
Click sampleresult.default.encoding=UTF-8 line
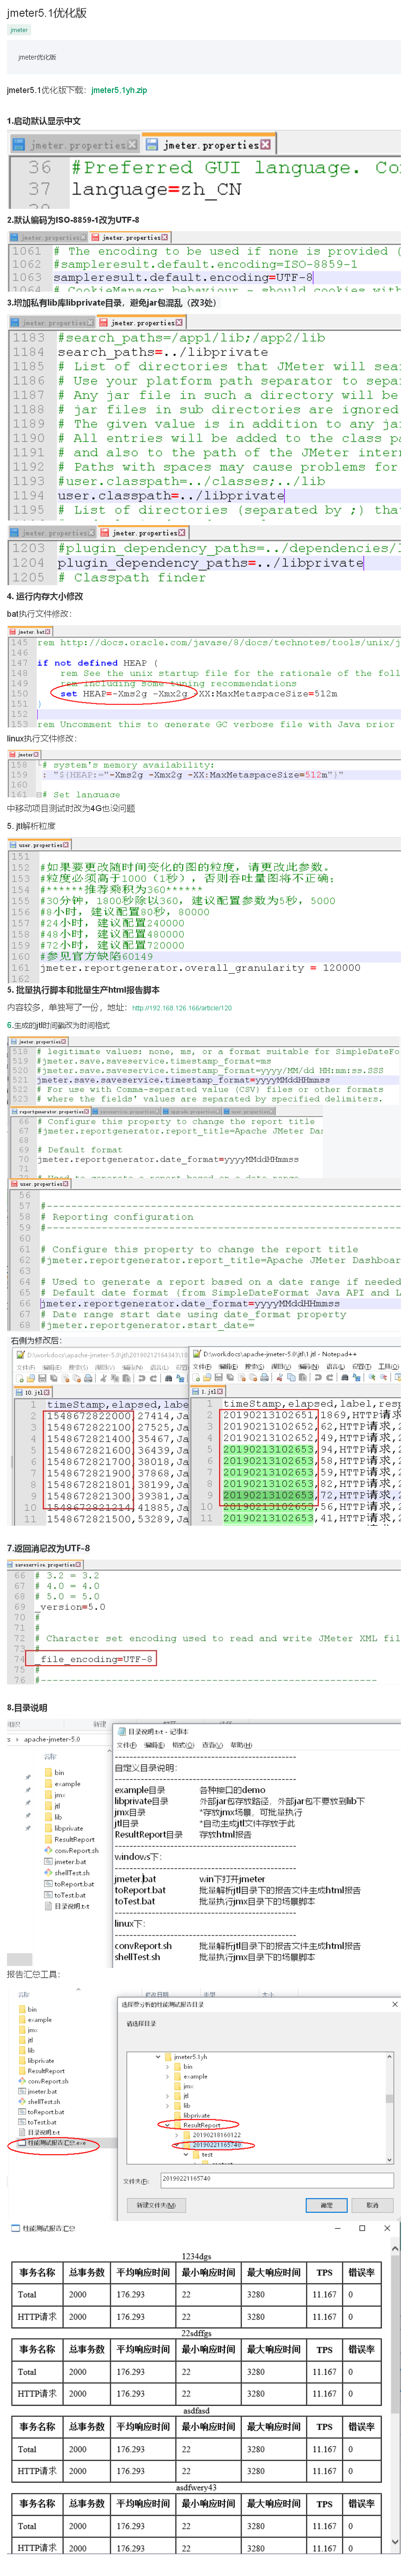point(184,278)
